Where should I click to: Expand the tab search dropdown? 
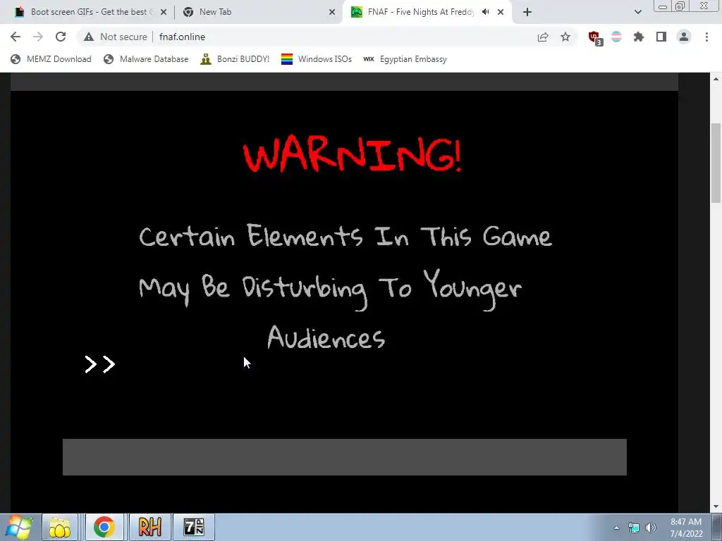[637, 12]
